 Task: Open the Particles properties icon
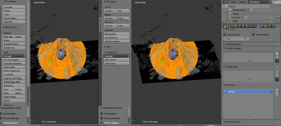269,26
